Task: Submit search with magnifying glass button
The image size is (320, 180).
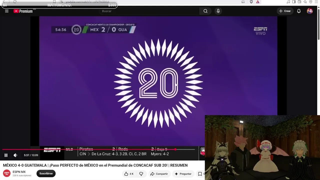Action: point(205,11)
